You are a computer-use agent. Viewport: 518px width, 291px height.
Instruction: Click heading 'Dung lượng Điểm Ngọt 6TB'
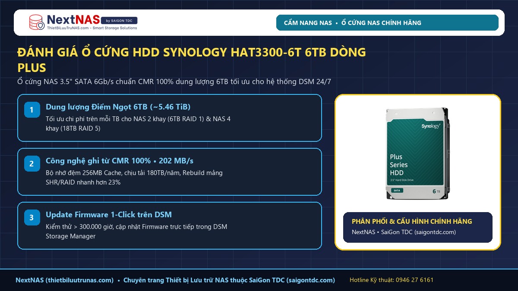118,107
